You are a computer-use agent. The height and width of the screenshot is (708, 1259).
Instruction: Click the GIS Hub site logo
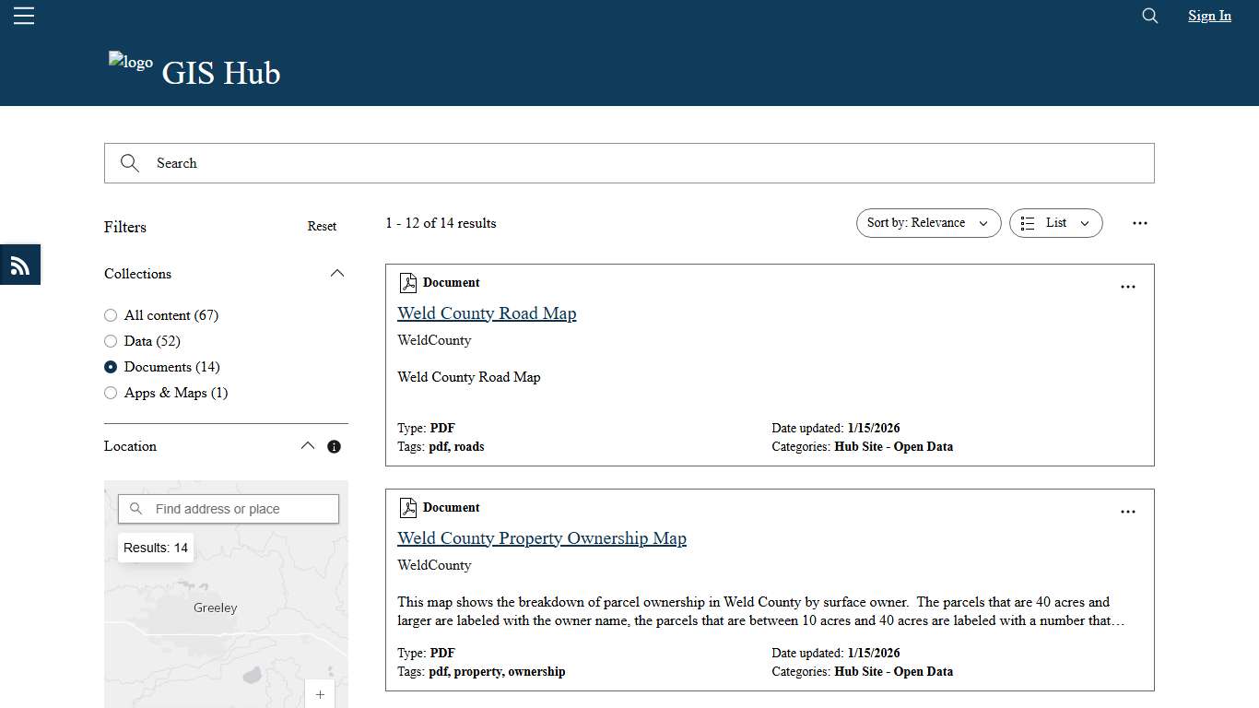(130, 63)
